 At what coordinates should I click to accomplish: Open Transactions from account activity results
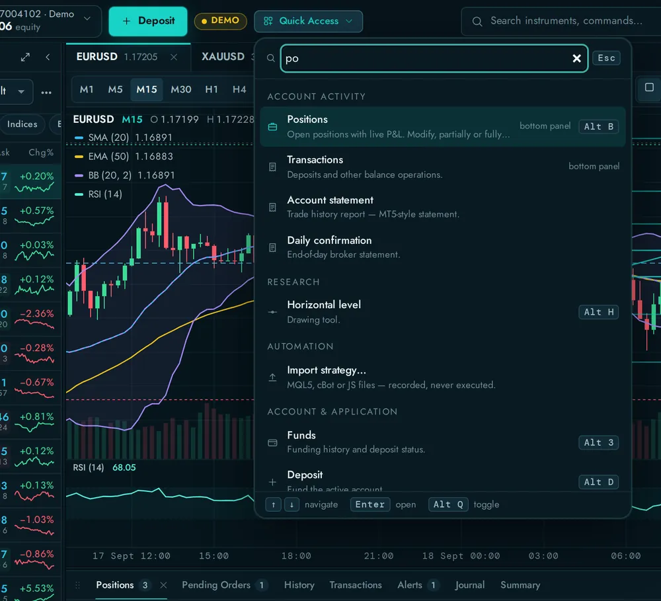pos(443,167)
